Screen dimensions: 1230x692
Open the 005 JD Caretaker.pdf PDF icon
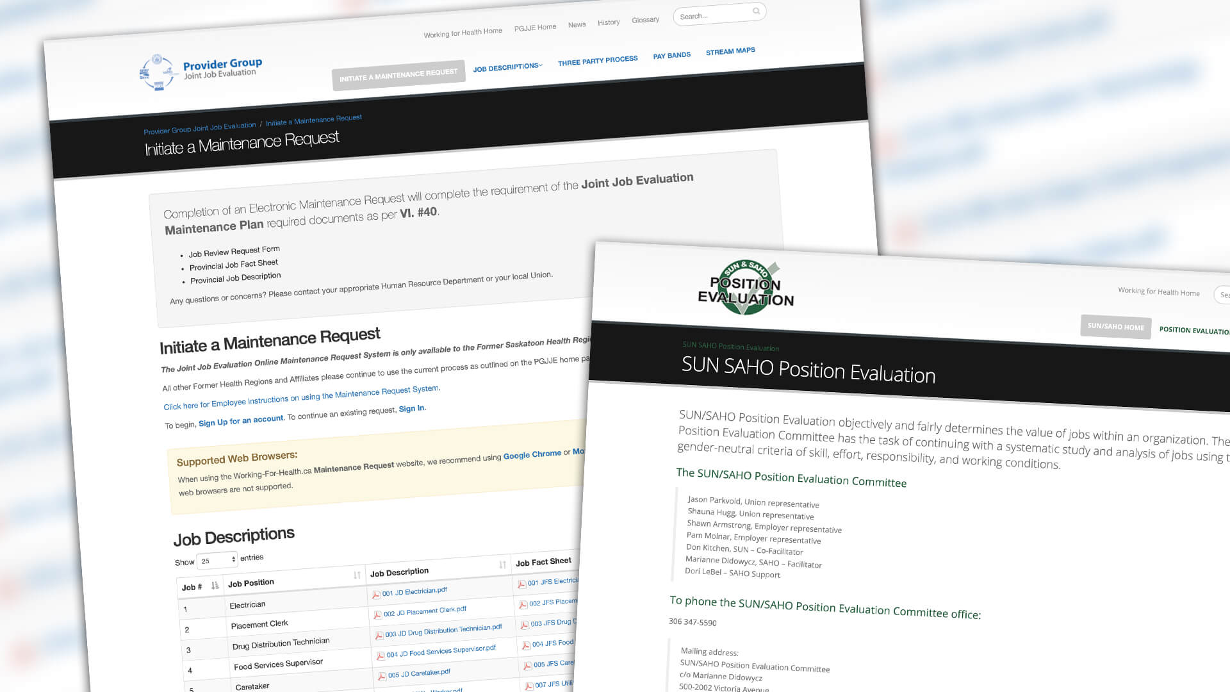click(x=382, y=676)
